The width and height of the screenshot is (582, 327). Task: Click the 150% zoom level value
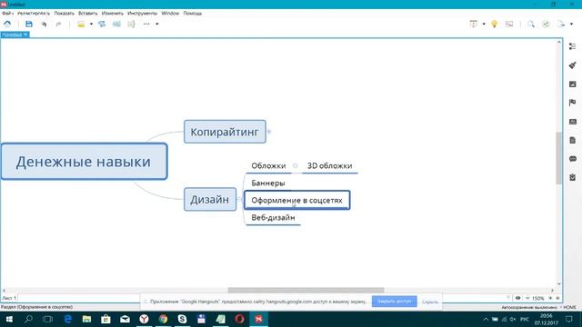coord(537,299)
